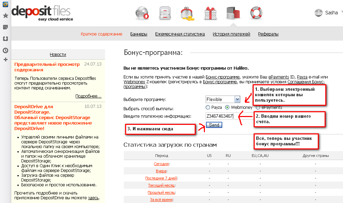Click the DepositFiles logo

tap(42, 13)
